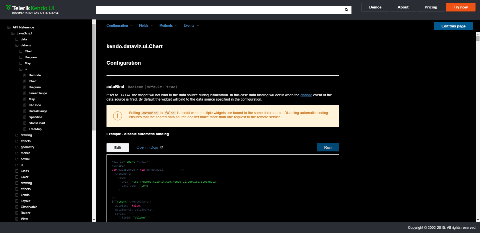Click the document icon beside RadialGauge
Screen dimensions: 480x233
[x=25, y=111]
